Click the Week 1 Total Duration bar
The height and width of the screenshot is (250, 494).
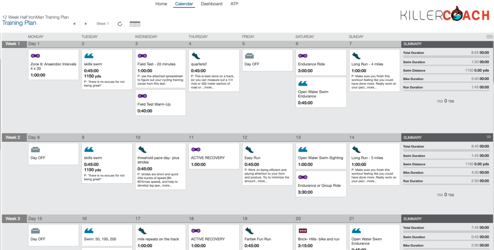(x=446, y=56)
